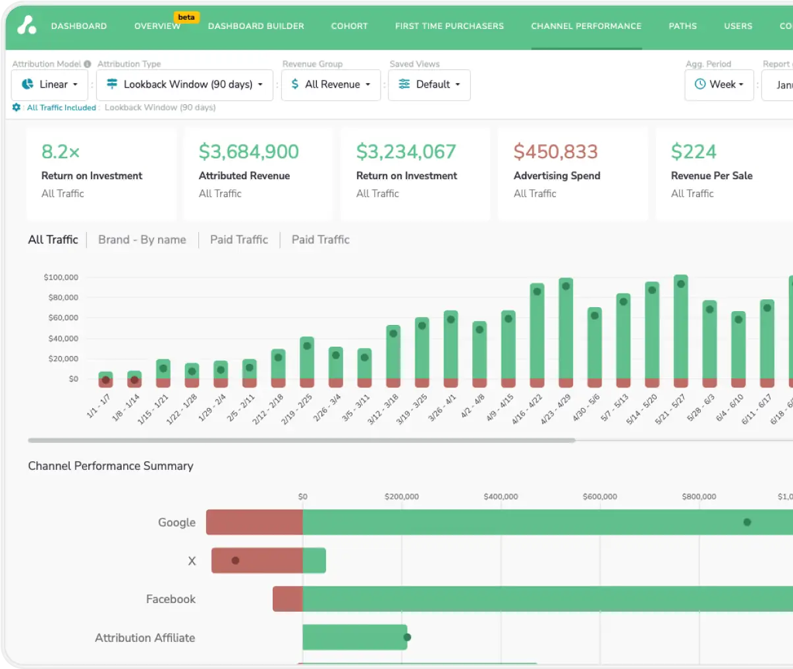Click the horizontal scrollbar under the weekly chart
The width and height of the screenshot is (793, 669).
302,440
